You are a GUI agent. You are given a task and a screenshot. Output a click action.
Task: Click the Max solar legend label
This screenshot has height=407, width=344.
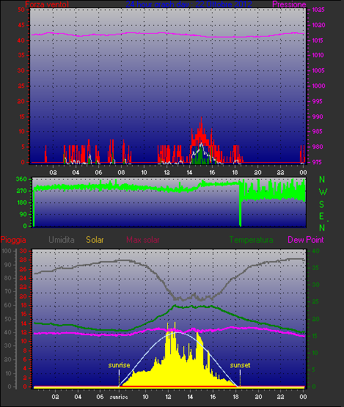click(x=143, y=240)
